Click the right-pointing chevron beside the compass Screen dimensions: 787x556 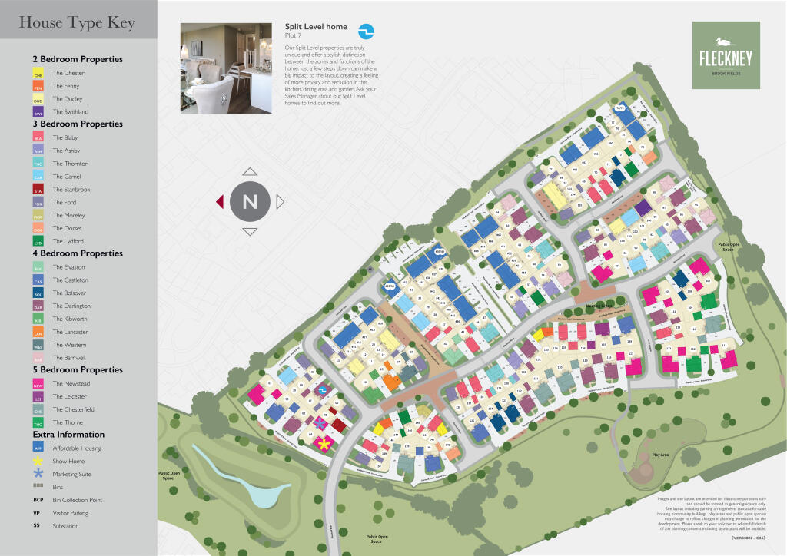coord(281,201)
